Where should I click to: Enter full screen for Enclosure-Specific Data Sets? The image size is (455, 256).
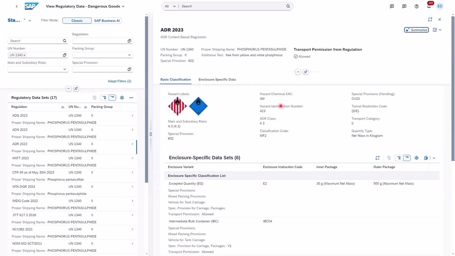pos(377,158)
